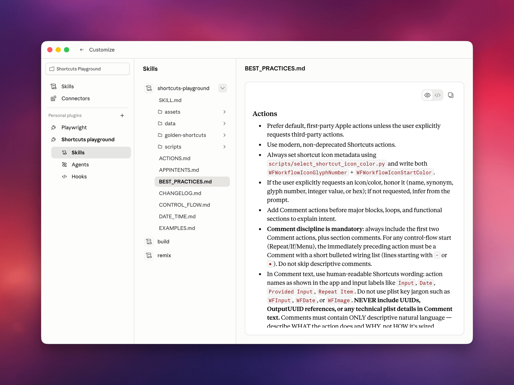Switch to rendered preview eye view
Viewport: 514px width, 385px height.
click(x=427, y=95)
